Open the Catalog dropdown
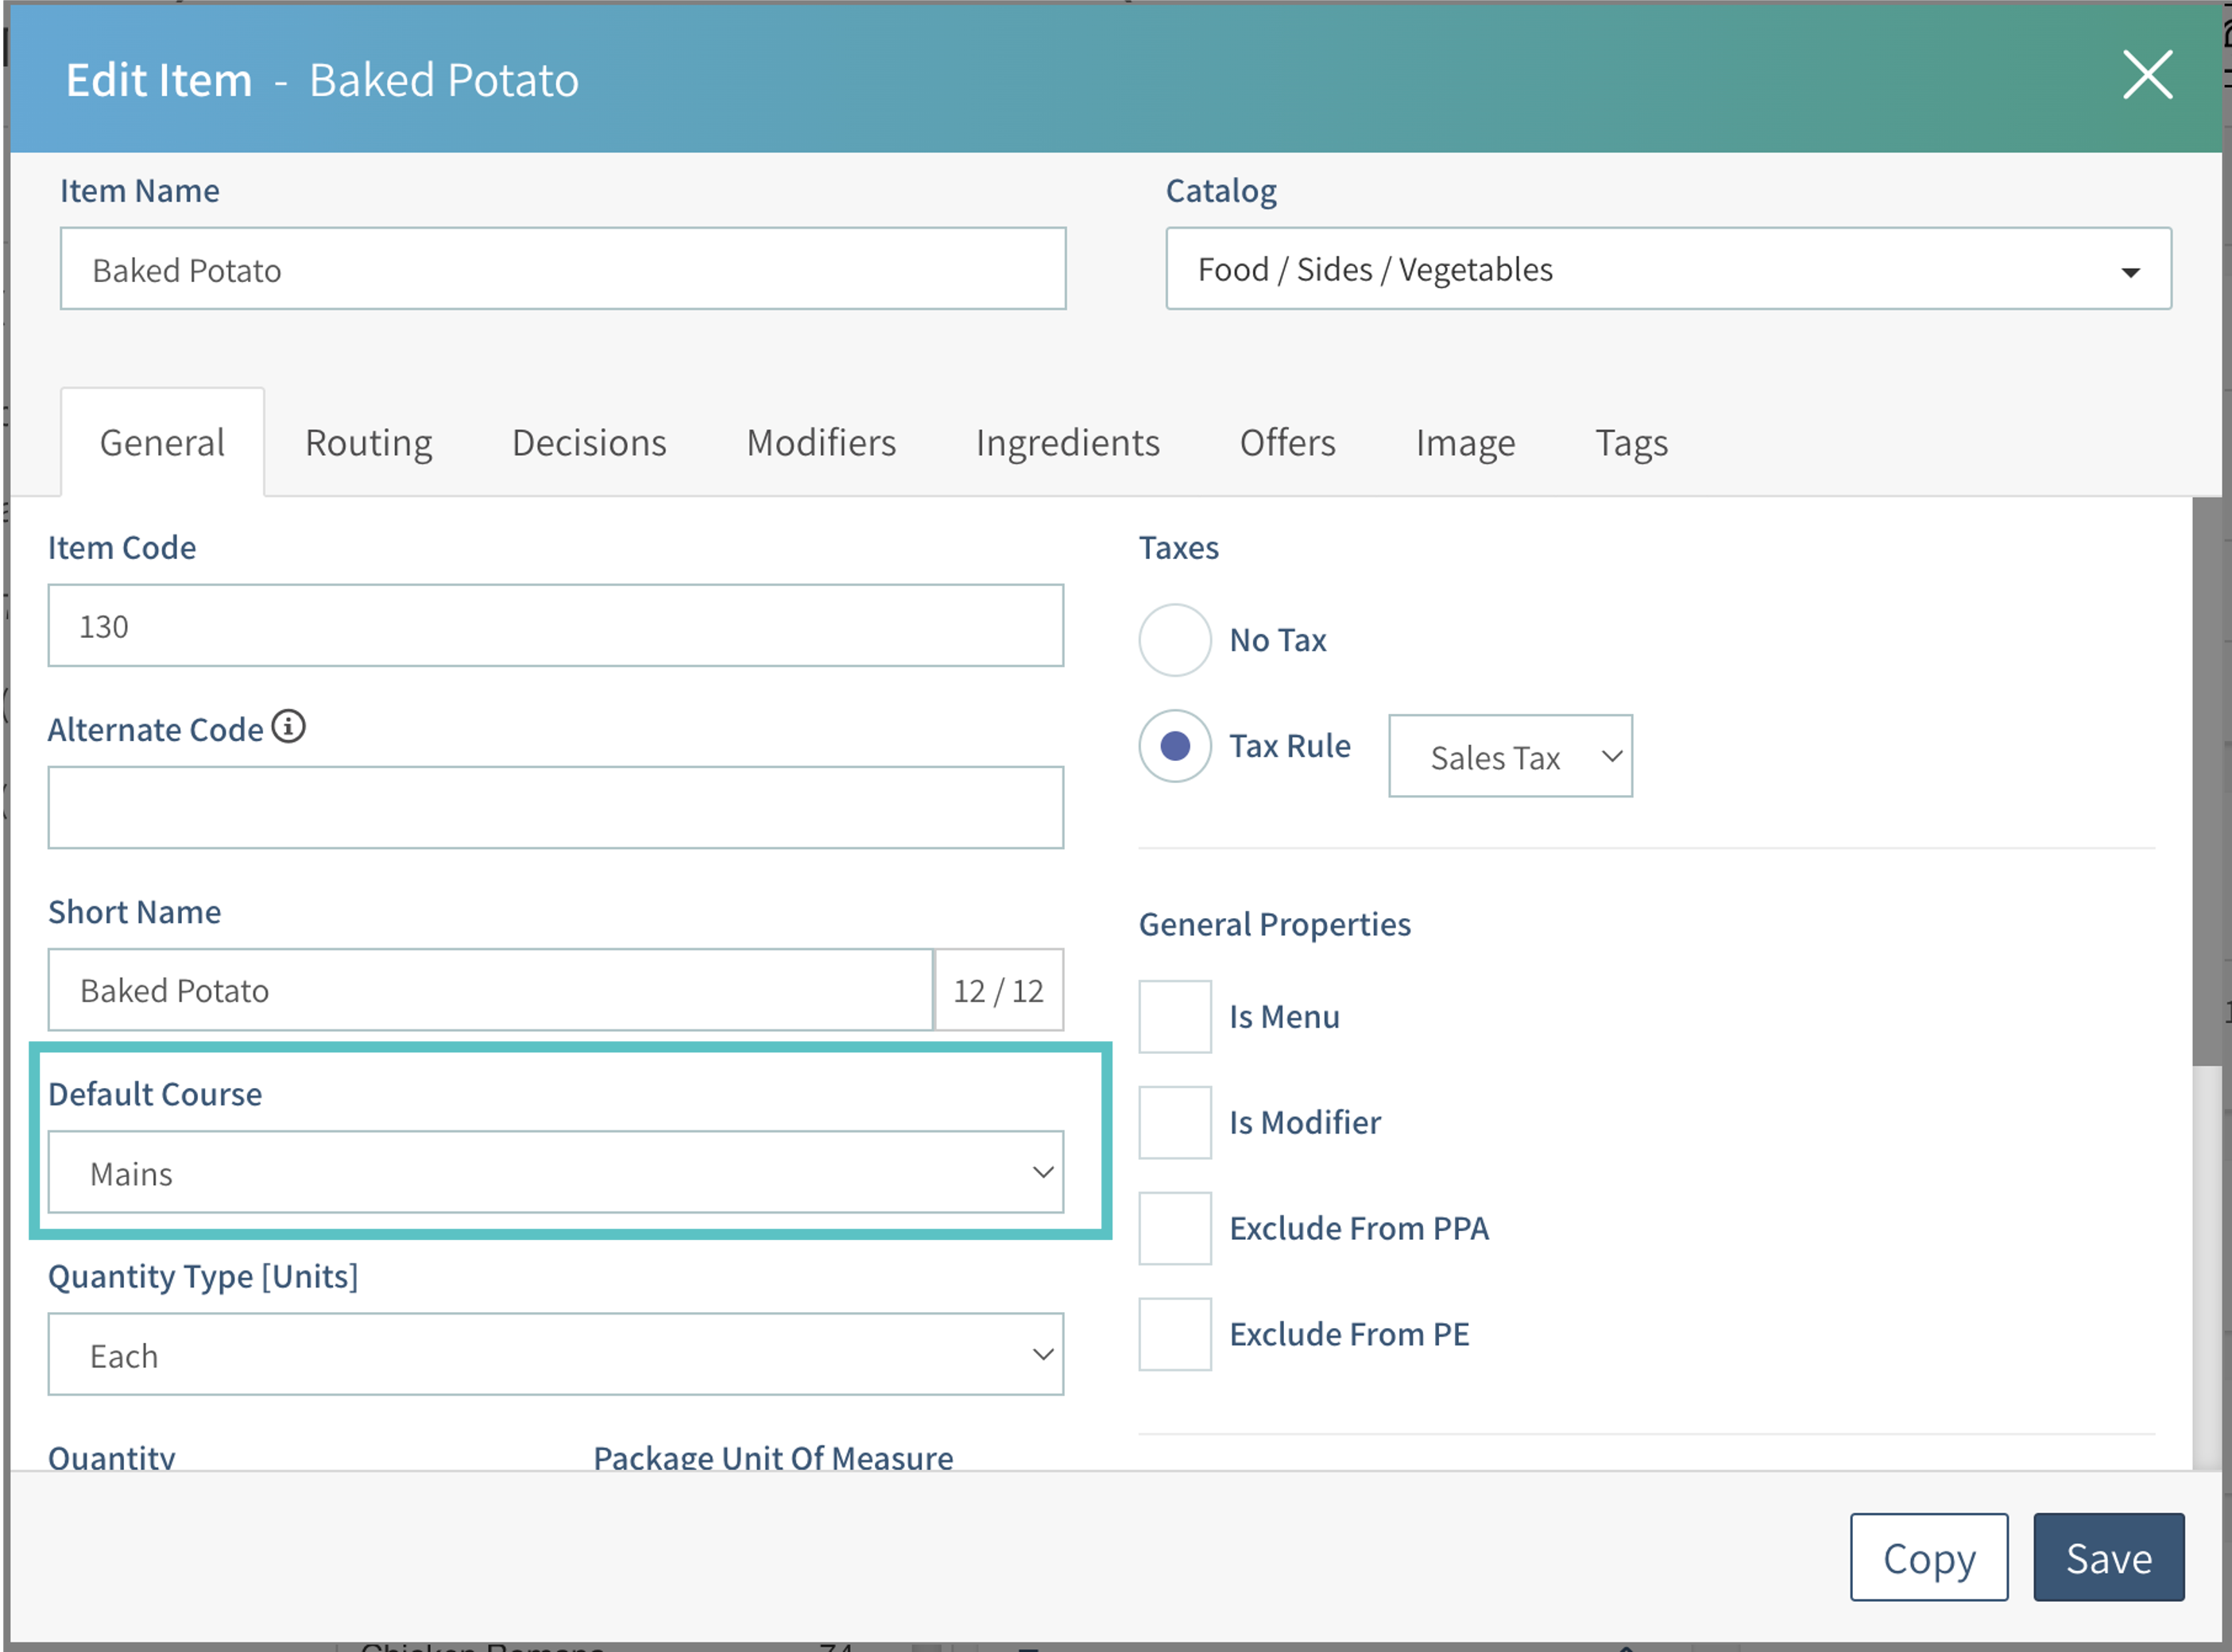 1668,269
